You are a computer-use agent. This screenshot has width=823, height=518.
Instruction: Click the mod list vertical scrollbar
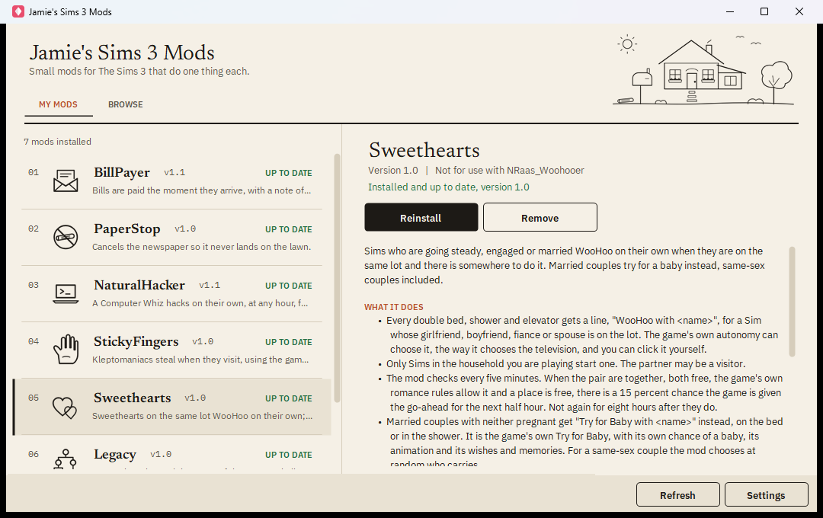coord(337,278)
